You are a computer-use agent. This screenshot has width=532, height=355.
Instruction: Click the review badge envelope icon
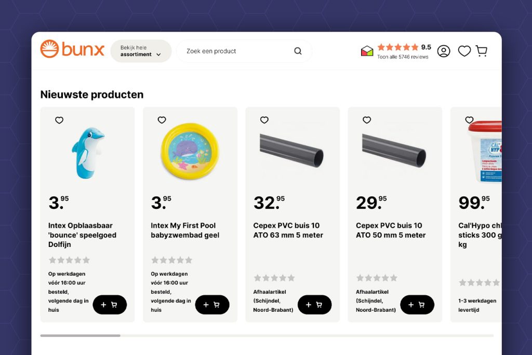tap(367, 51)
